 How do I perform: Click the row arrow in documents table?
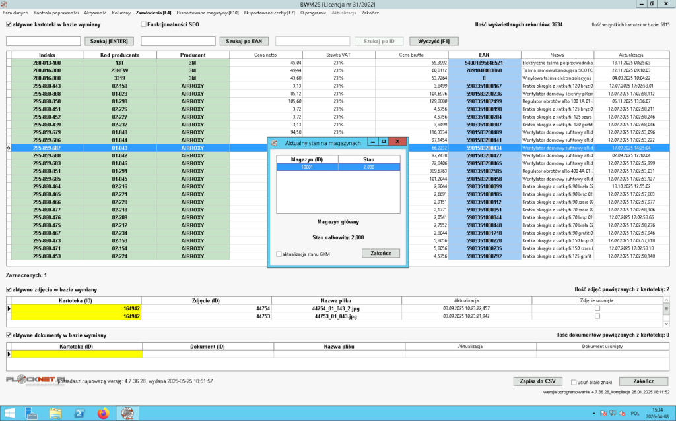tap(9, 354)
